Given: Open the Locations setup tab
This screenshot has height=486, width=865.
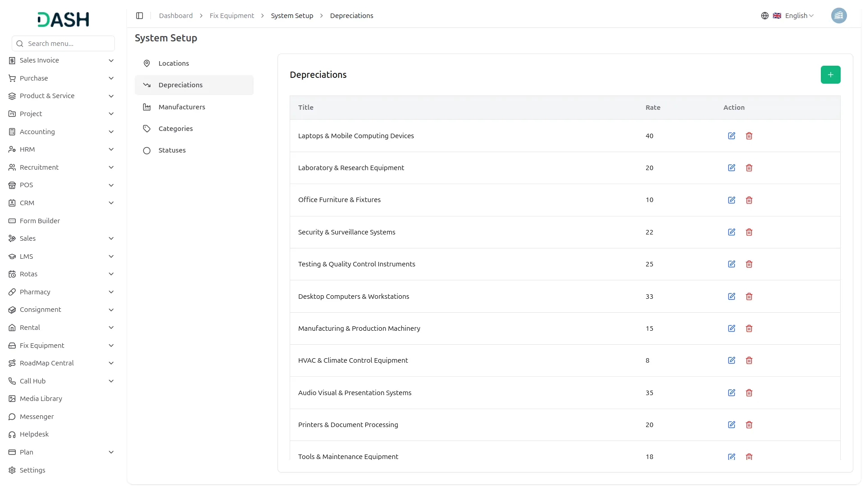Looking at the screenshot, I should point(173,63).
